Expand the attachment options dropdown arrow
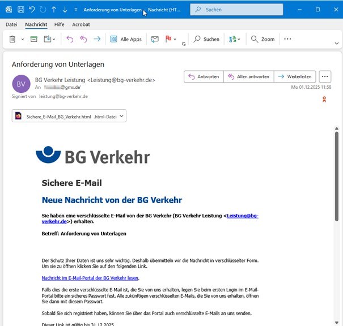343x326 pixels. (121, 116)
